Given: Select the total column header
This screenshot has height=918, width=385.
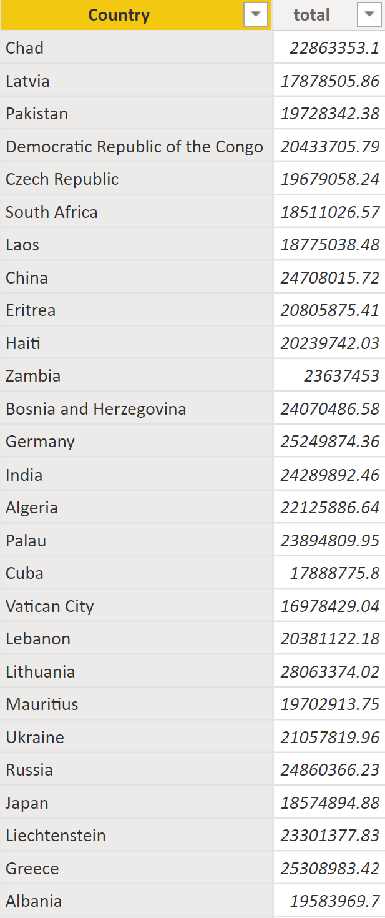Looking at the screenshot, I should 311,15.
